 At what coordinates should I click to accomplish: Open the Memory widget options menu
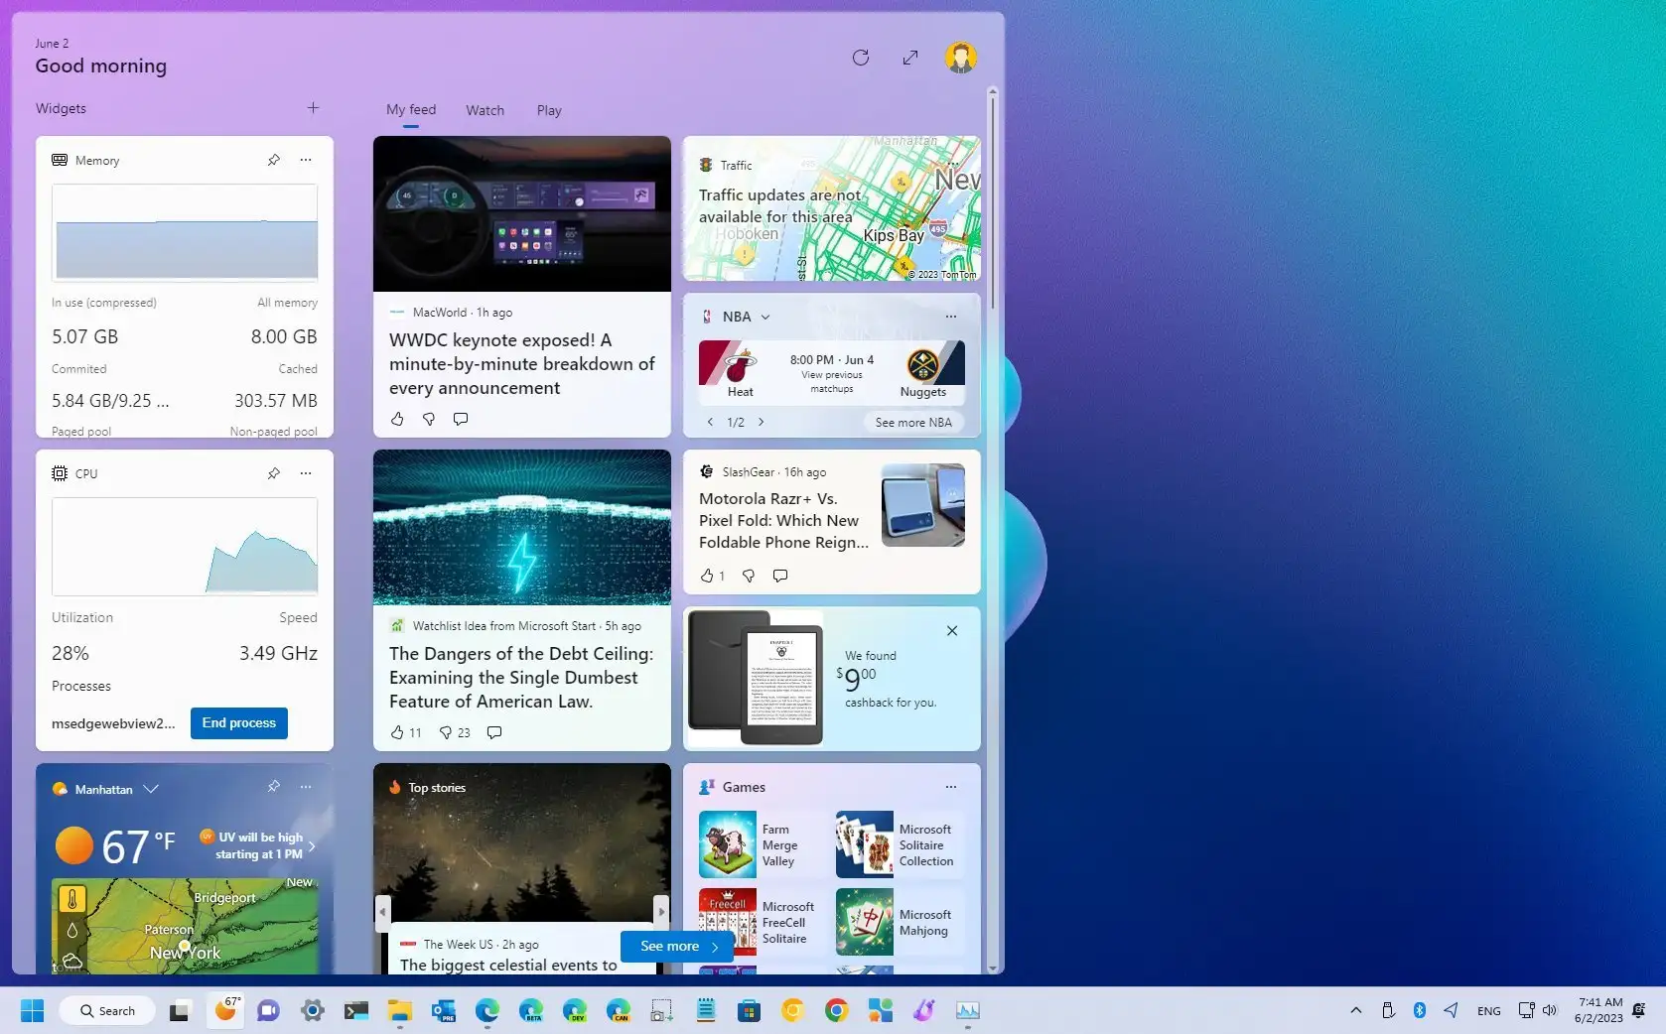coord(305,160)
